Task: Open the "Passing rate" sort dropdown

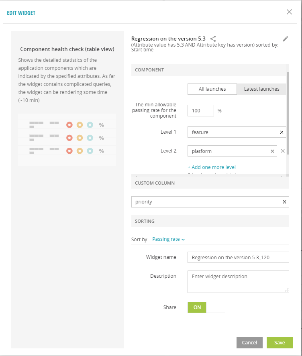Action: tap(168, 239)
